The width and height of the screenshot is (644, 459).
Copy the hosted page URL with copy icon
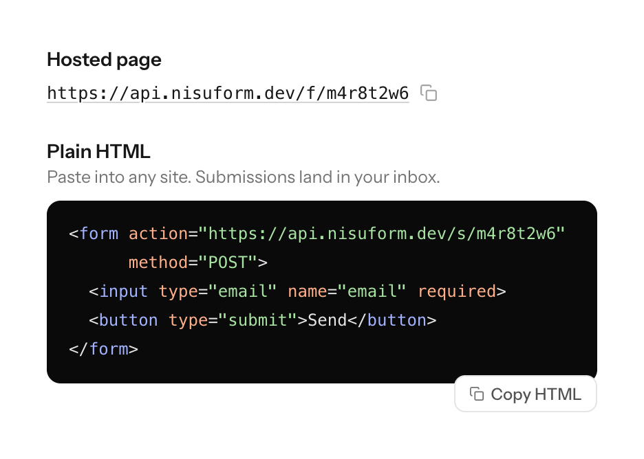tap(429, 93)
